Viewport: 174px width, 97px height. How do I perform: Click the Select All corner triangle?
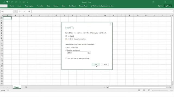click(x=2, y=15)
